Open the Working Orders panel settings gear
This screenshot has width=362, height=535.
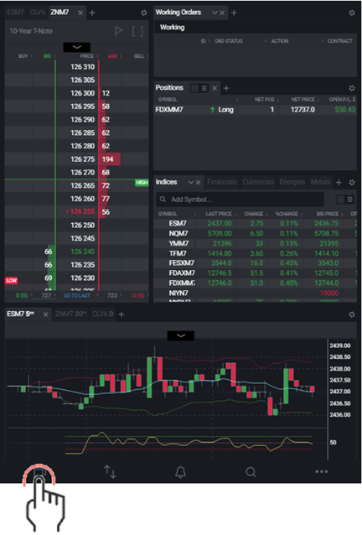coord(352,13)
